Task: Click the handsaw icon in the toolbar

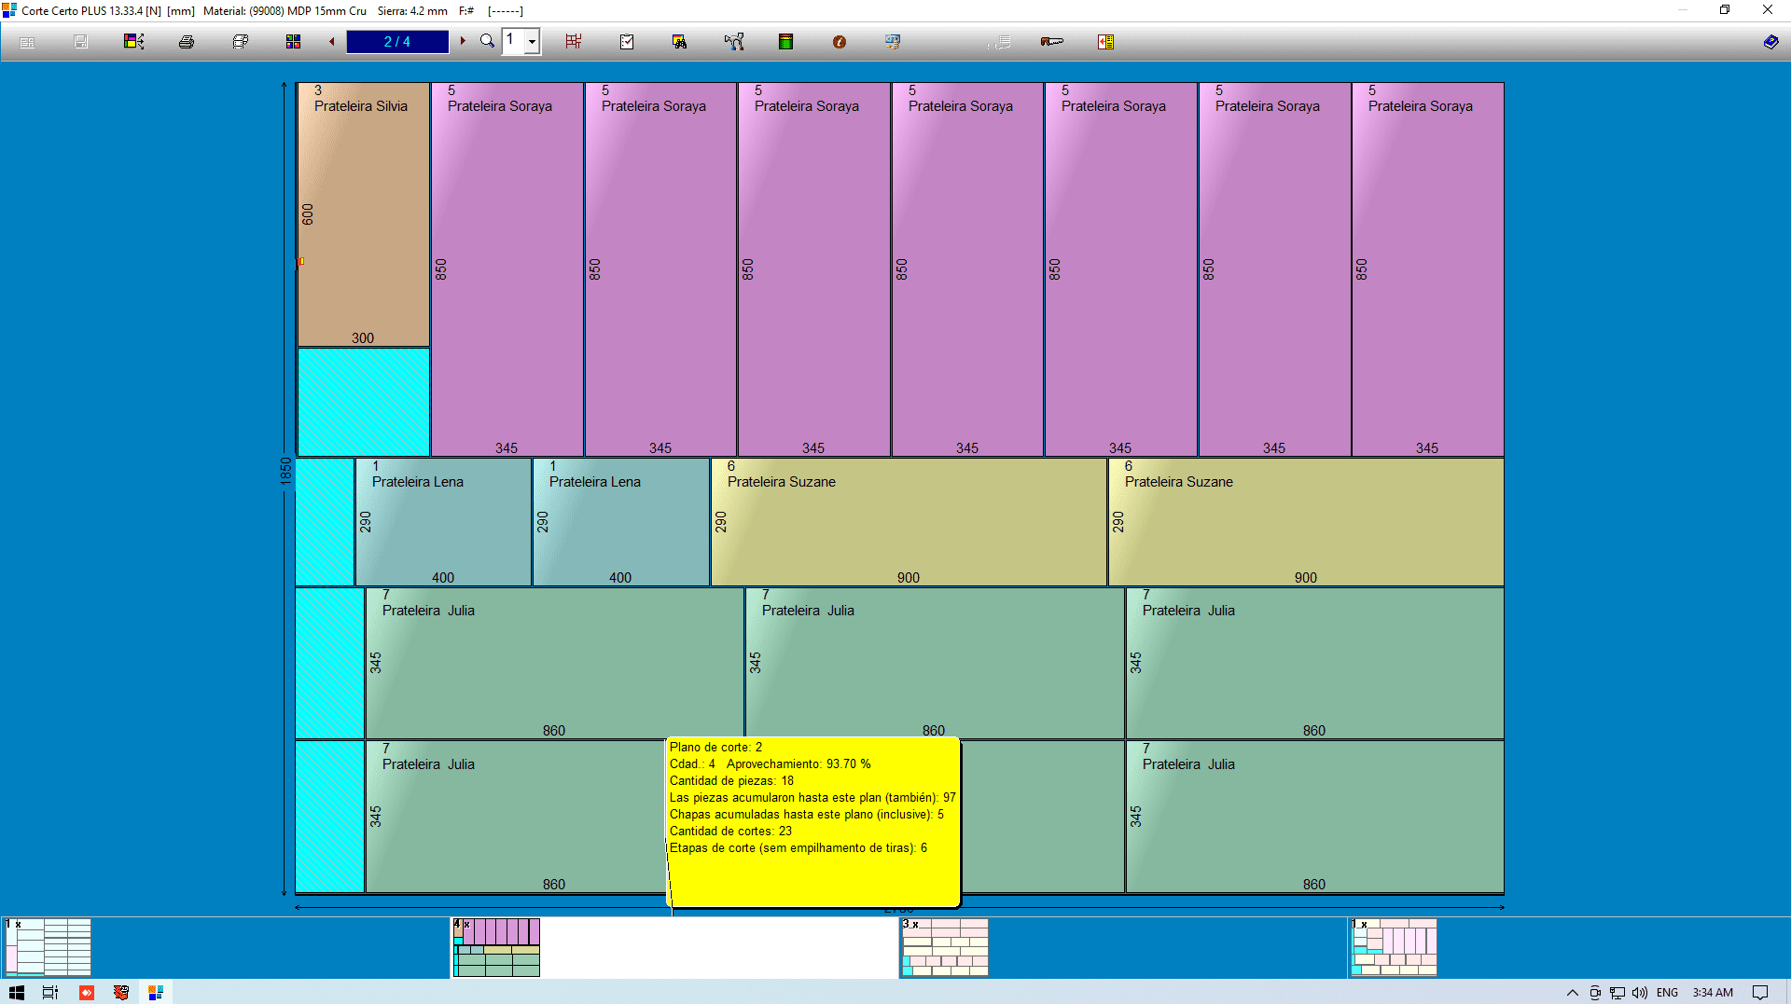Action: (x=1051, y=42)
